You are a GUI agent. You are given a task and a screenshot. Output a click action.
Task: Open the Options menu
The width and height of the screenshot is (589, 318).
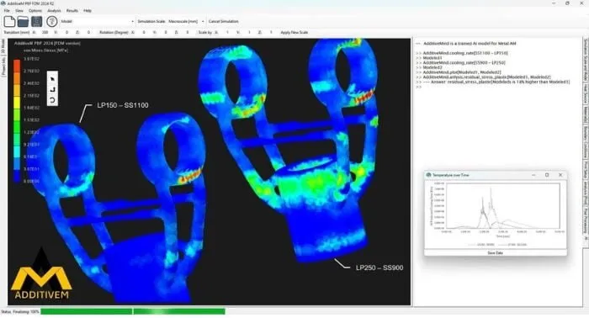pyautogui.click(x=35, y=10)
